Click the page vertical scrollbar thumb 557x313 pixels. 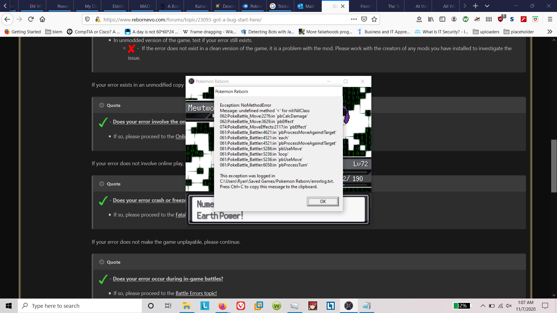pyautogui.click(x=554, y=166)
